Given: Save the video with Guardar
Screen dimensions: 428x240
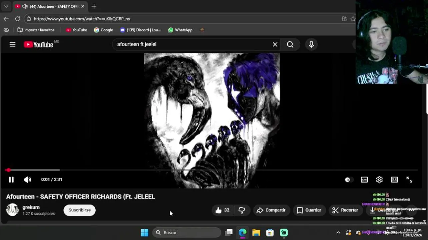Looking at the screenshot, I should coord(309,210).
